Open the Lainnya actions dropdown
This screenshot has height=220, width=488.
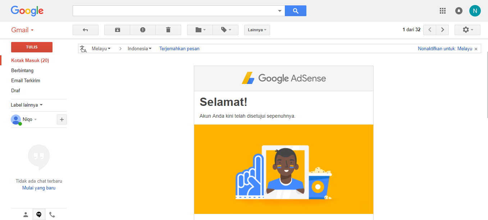pyautogui.click(x=257, y=30)
